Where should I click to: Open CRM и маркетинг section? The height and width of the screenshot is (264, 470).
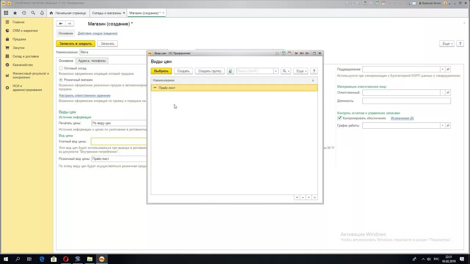coord(25,31)
